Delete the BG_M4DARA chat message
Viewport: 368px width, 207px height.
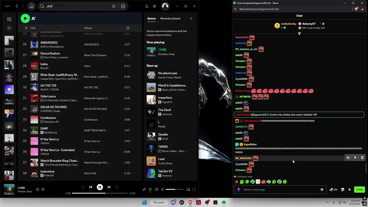click(x=362, y=158)
